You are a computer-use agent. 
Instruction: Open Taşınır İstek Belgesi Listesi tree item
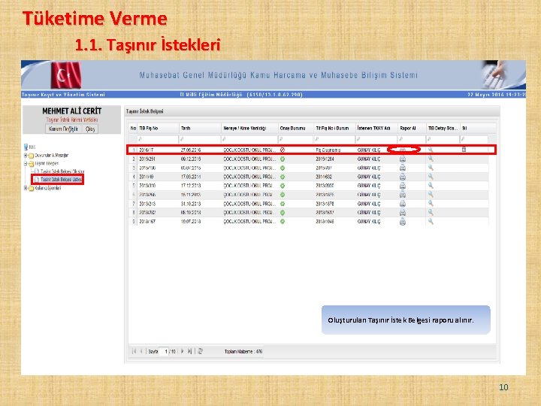click(x=61, y=180)
